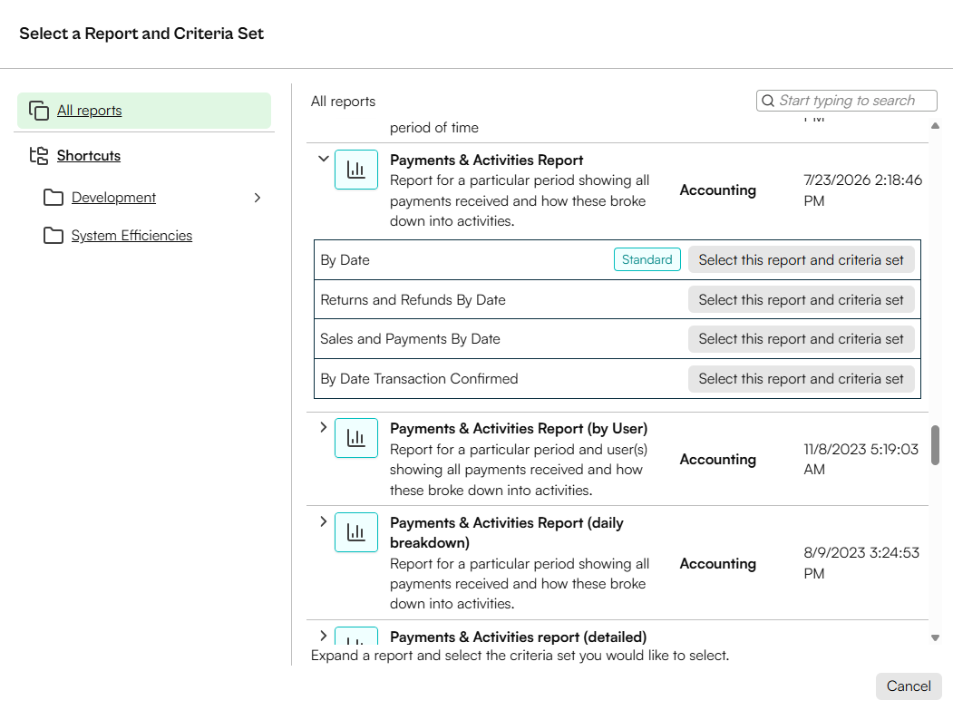Click the Payments & Activities Report (daily breakdown) title
The width and height of the screenshot is (953, 710).
(507, 532)
